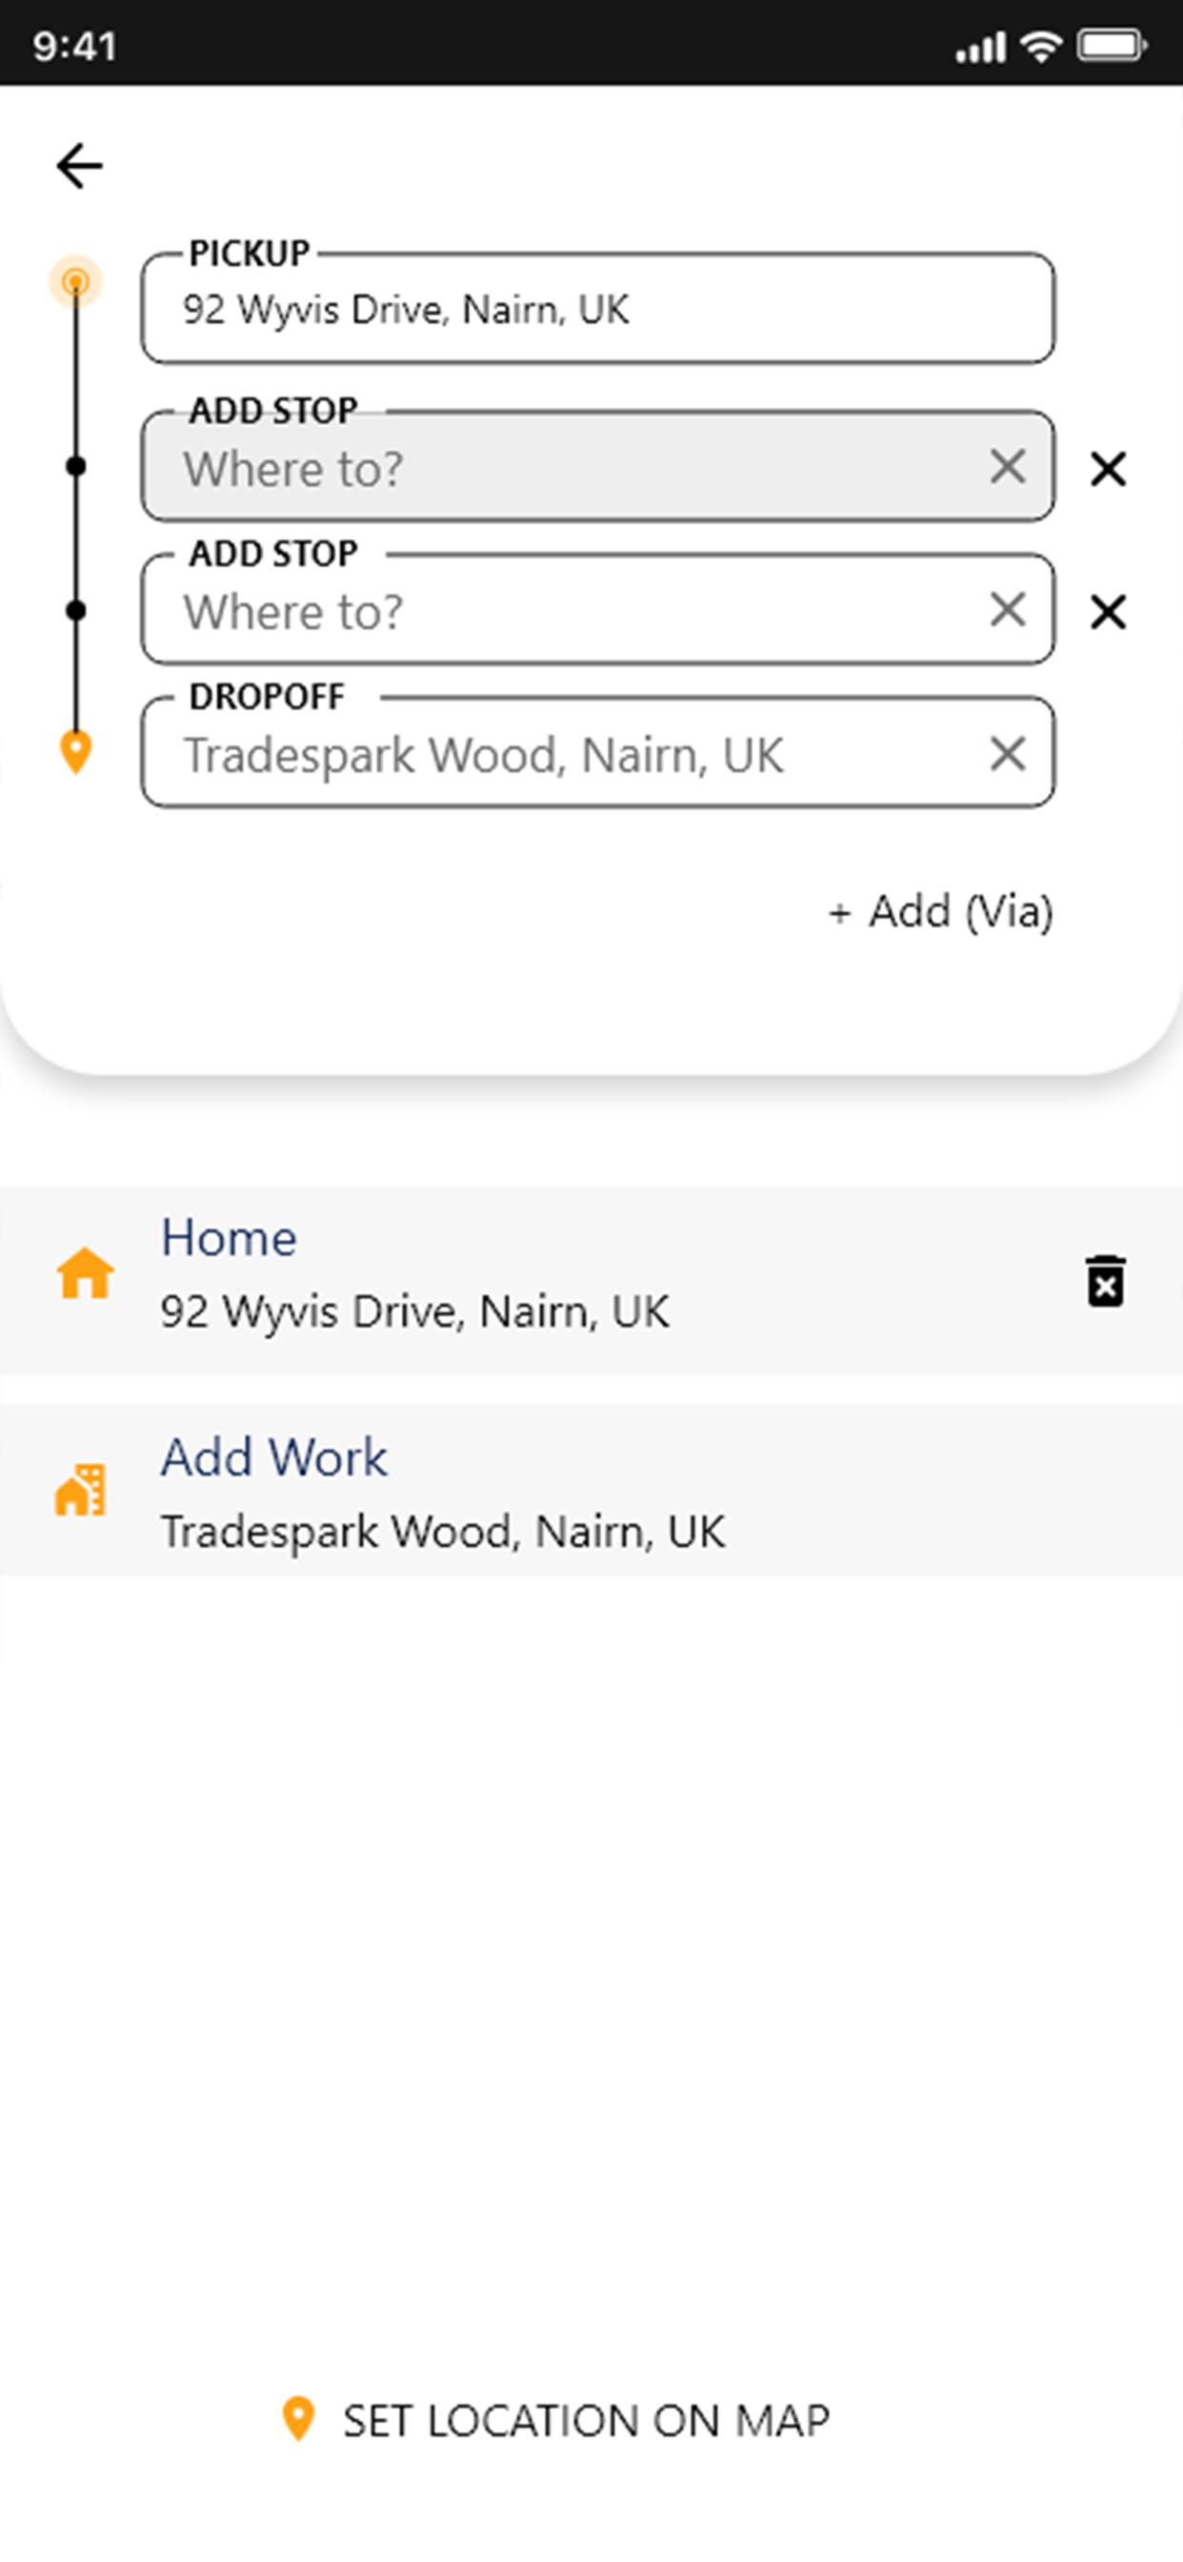Tap the orange Work building icon
Image resolution: width=1183 pixels, height=2562 pixels.
[x=81, y=1490]
